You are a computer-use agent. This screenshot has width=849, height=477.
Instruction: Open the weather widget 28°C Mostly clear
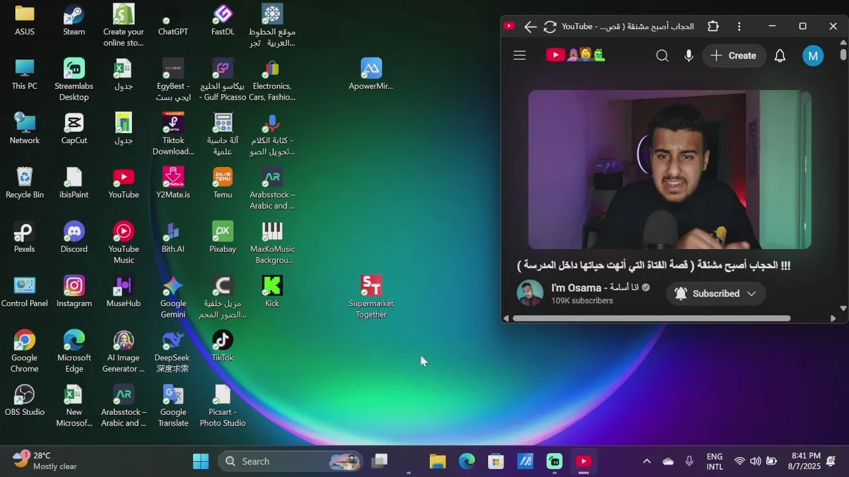coord(45,461)
